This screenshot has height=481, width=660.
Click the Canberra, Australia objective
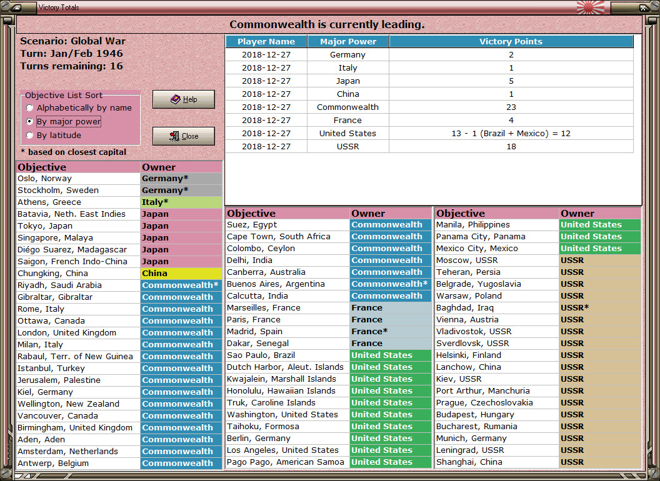point(288,272)
